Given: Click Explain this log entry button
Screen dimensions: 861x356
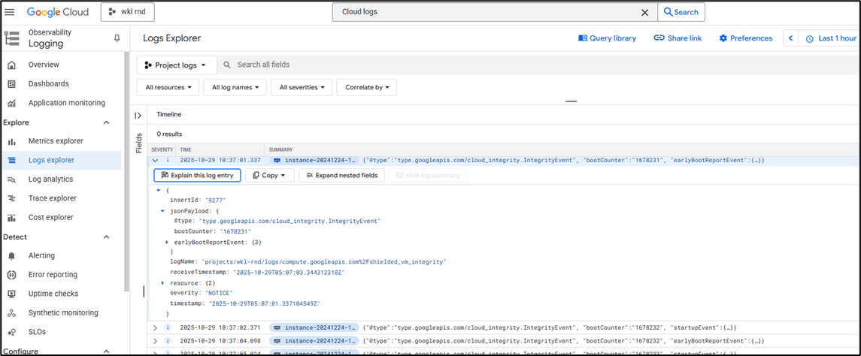Looking at the screenshot, I should point(197,175).
